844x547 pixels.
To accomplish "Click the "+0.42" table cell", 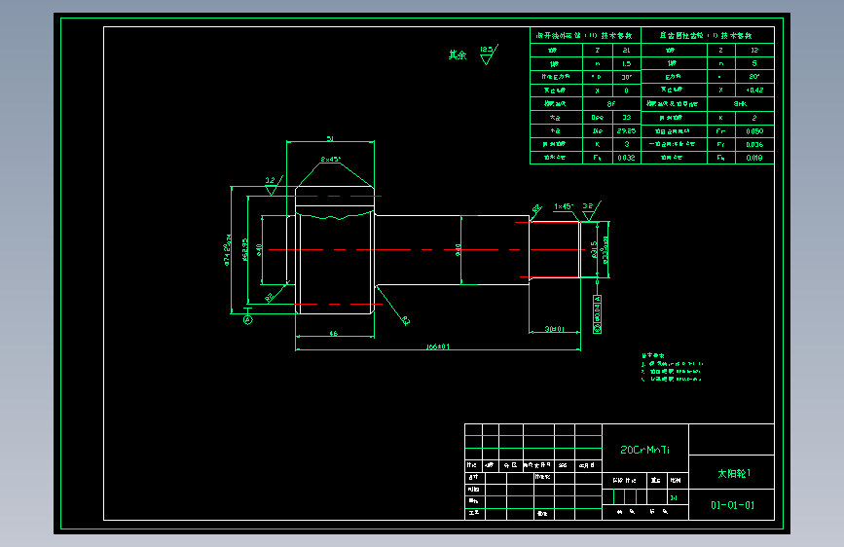I will 754,90.
